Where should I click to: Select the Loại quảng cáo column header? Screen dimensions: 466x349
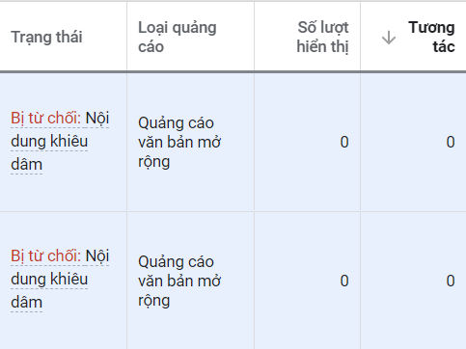point(178,37)
